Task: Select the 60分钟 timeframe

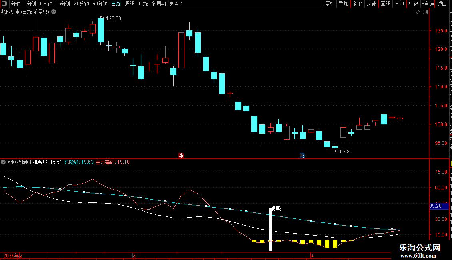Action: [x=100, y=4]
